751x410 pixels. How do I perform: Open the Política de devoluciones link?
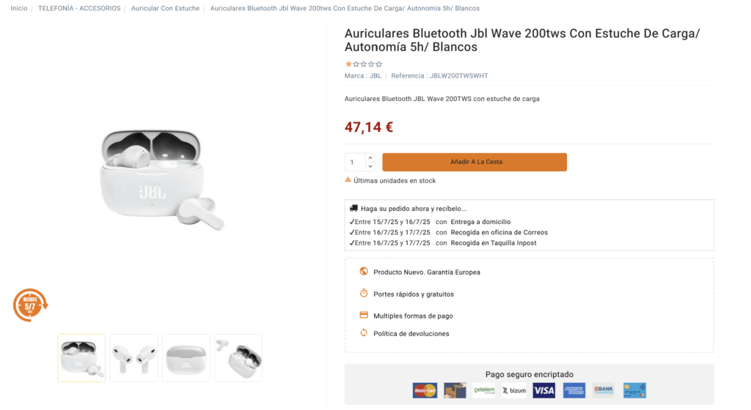pyautogui.click(x=411, y=334)
